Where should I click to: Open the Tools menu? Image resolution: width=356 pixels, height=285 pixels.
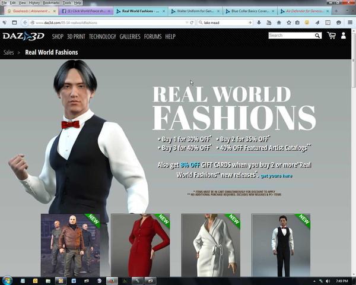pyautogui.click(x=66, y=3)
